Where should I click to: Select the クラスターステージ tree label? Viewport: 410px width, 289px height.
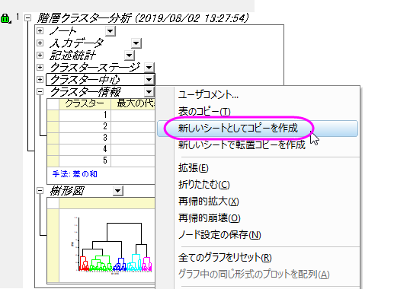click(x=95, y=68)
